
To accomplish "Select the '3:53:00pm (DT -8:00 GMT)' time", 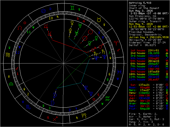I will point(150,13).
